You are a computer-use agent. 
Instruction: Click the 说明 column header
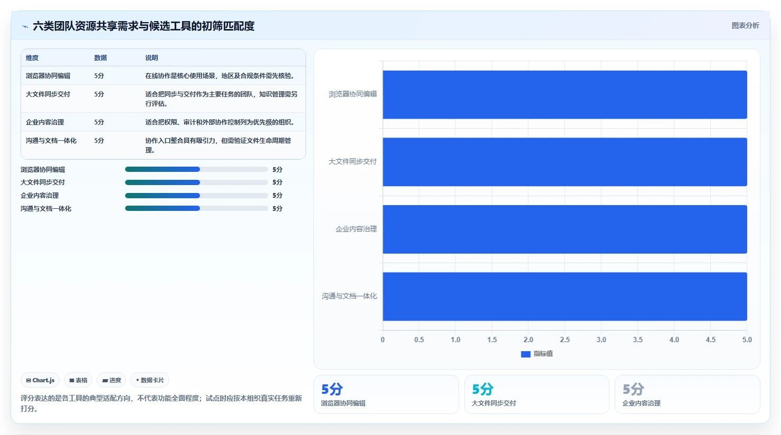[151, 58]
